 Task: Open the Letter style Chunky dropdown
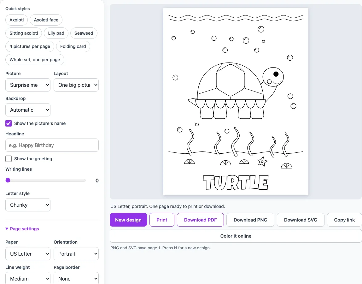point(28,205)
